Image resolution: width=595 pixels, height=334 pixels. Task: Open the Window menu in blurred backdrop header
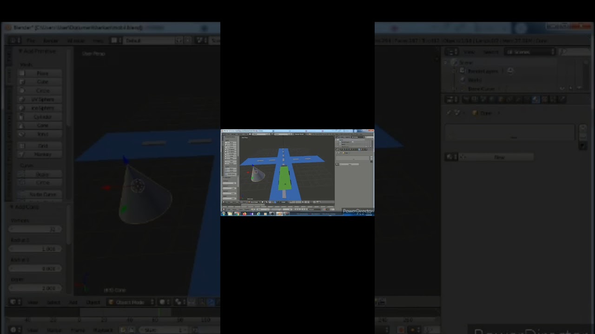pos(76,40)
